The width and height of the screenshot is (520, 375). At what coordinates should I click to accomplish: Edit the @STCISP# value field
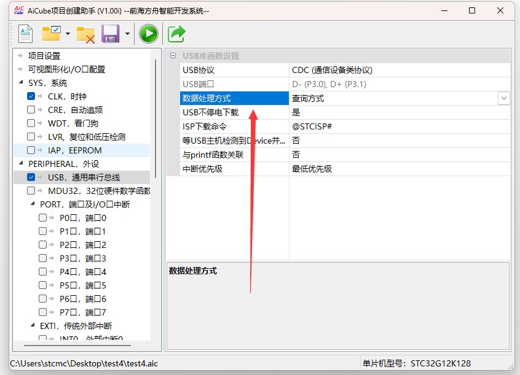400,126
